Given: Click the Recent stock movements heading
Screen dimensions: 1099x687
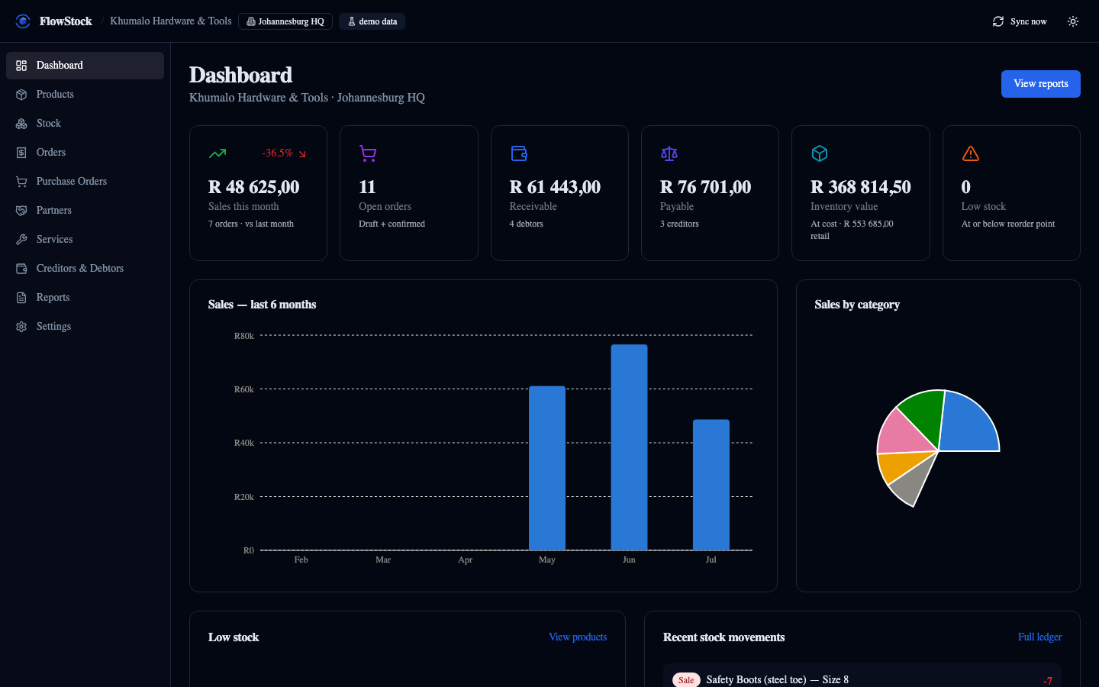Looking at the screenshot, I should click(x=724, y=637).
